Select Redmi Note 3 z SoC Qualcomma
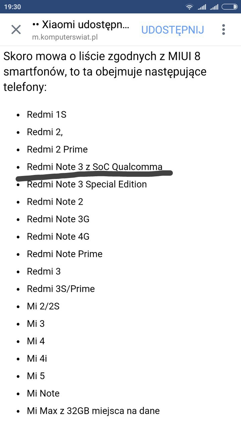The height and width of the screenshot is (429, 241). point(94,167)
